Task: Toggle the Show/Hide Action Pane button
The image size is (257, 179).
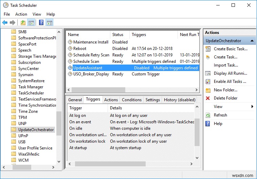Action: (50, 23)
